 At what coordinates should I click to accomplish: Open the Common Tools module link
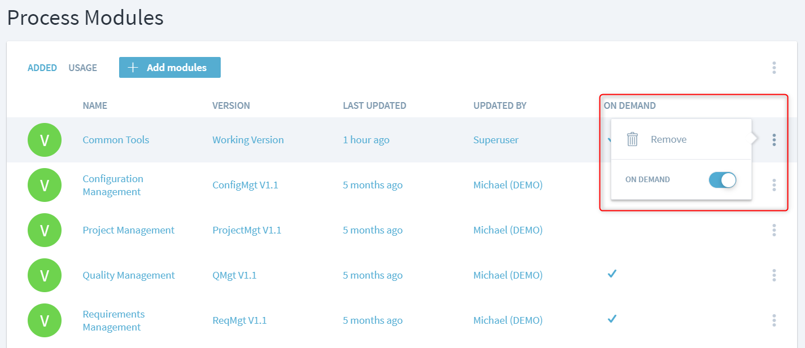coord(116,140)
